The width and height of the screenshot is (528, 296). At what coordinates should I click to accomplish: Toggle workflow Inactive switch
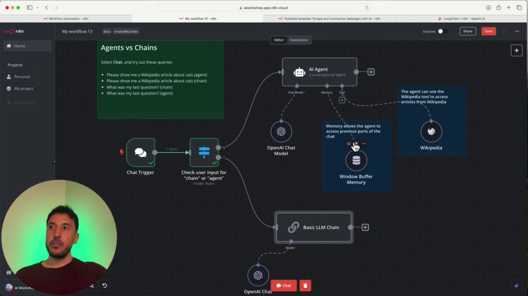442,31
